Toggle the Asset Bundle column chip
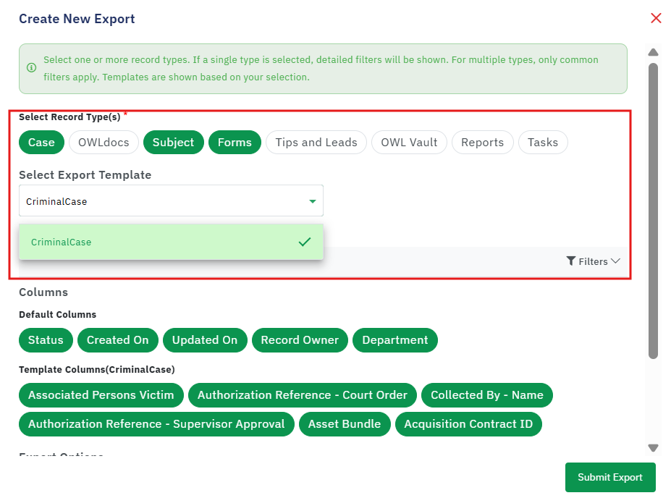The width and height of the screenshot is (671, 498). pyautogui.click(x=345, y=424)
